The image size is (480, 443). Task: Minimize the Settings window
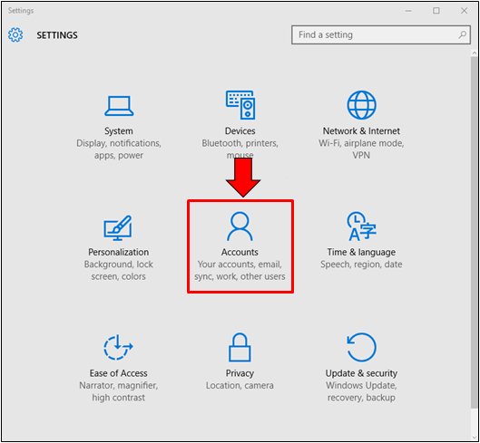(408, 11)
